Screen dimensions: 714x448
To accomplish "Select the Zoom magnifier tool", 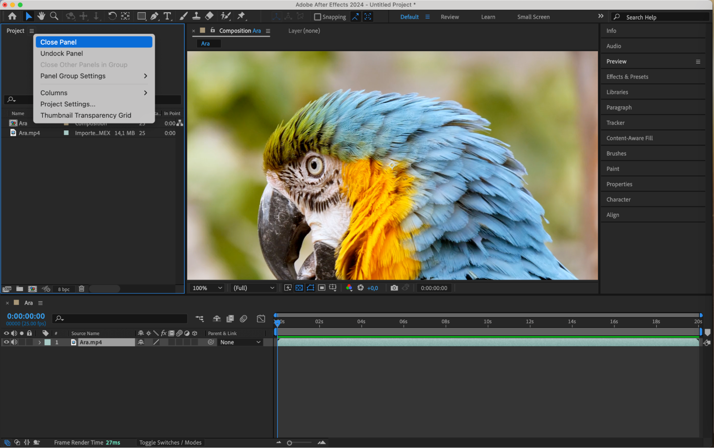I will [54, 16].
